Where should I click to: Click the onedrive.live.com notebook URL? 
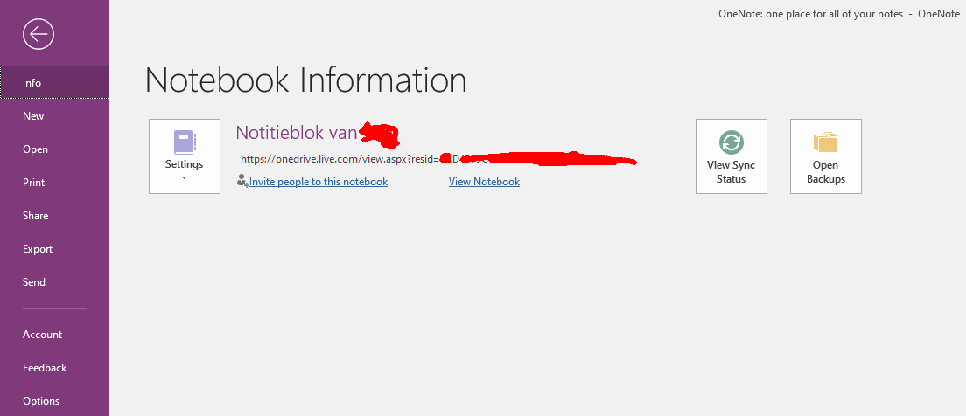pyautogui.click(x=340, y=159)
